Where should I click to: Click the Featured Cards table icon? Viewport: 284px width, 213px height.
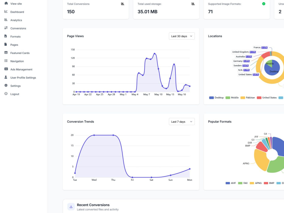coord(6,53)
